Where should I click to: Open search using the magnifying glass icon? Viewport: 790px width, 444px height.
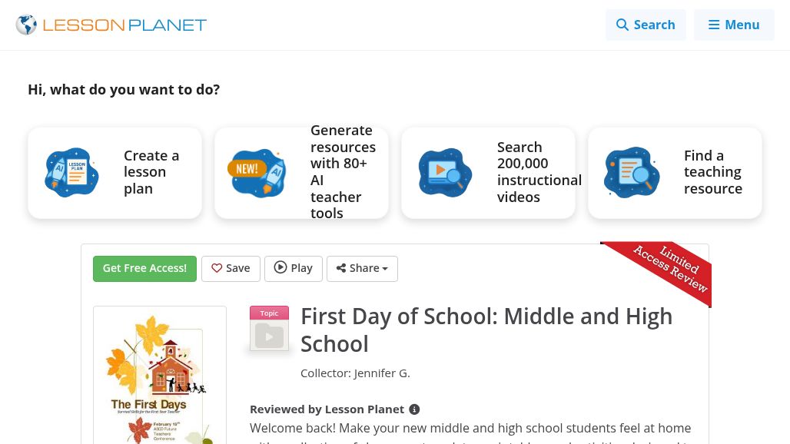tap(623, 25)
